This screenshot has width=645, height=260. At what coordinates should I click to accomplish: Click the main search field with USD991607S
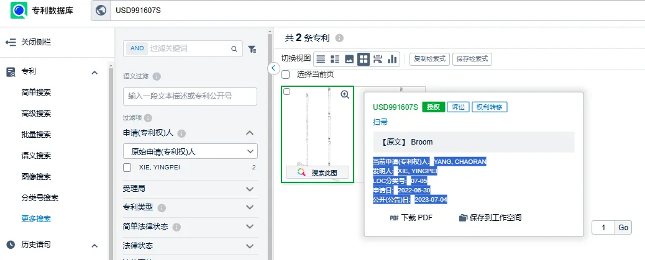pyautogui.click(x=378, y=11)
